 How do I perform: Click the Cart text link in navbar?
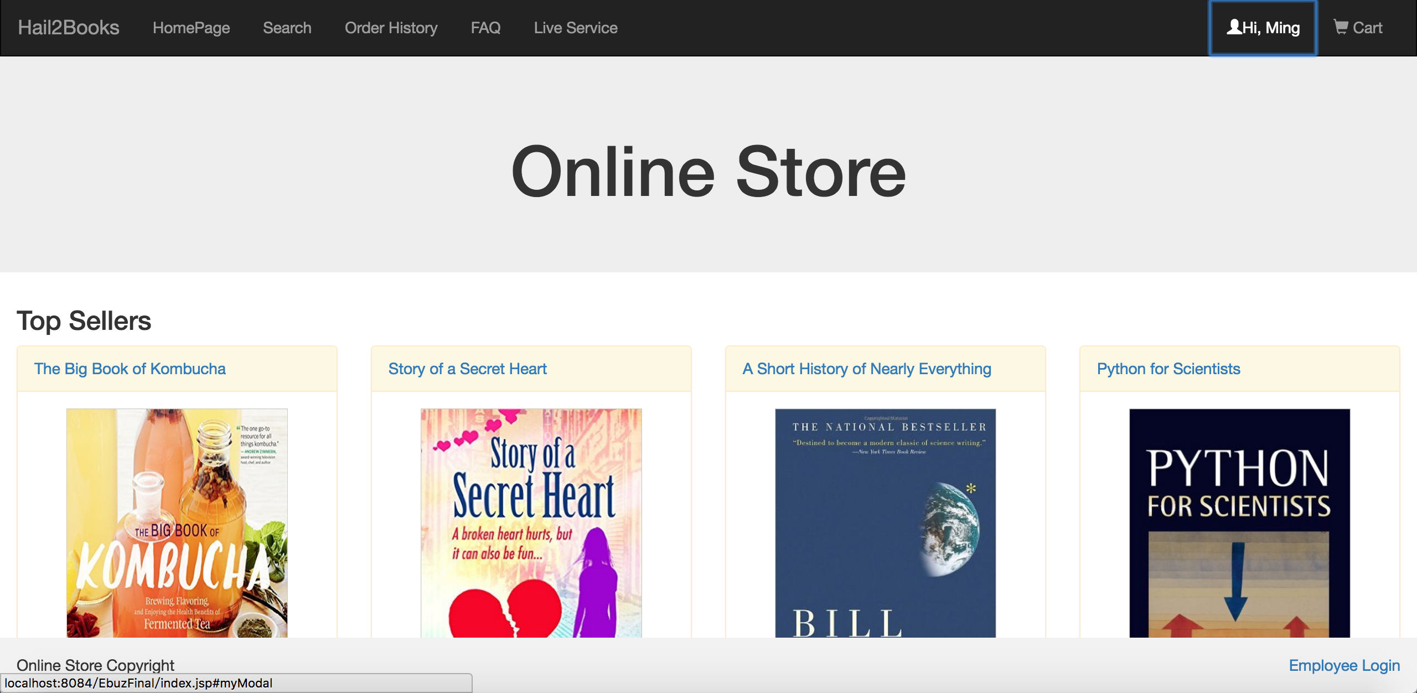(x=1367, y=28)
